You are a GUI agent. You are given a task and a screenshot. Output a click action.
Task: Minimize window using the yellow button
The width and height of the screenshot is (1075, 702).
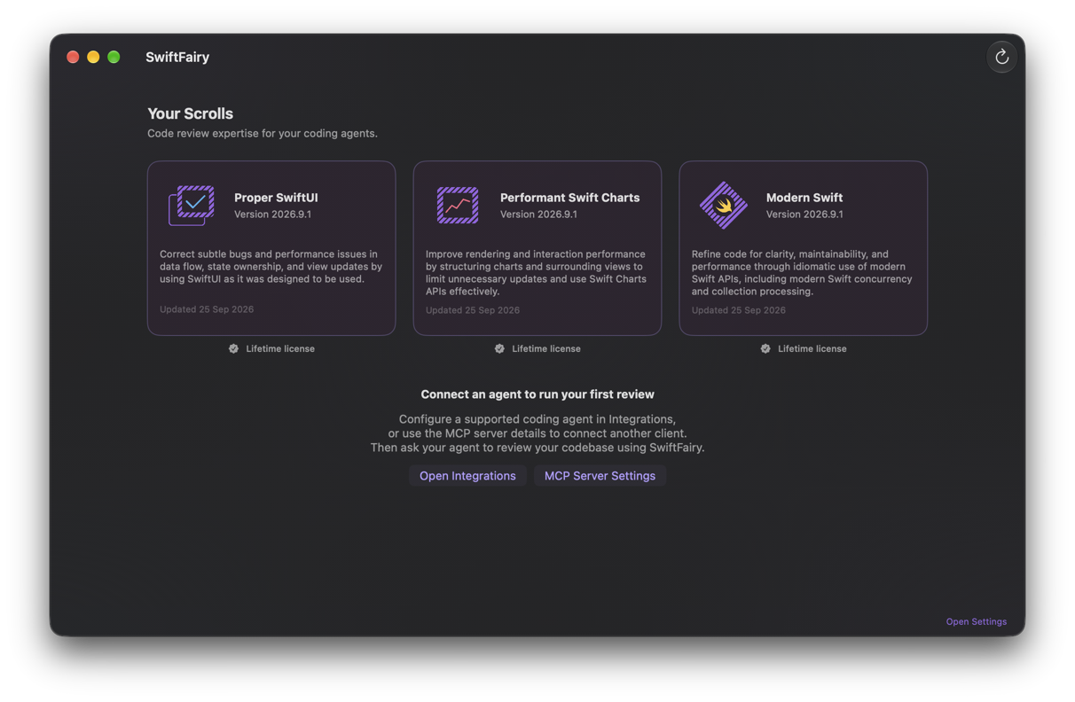tap(93, 57)
